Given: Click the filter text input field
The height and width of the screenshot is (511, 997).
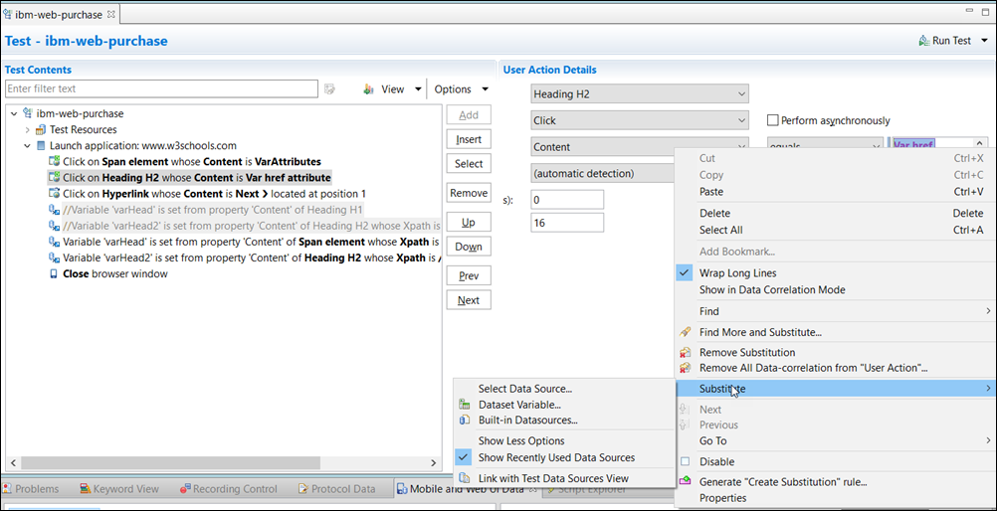Looking at the screenshot, I should 161,89.
